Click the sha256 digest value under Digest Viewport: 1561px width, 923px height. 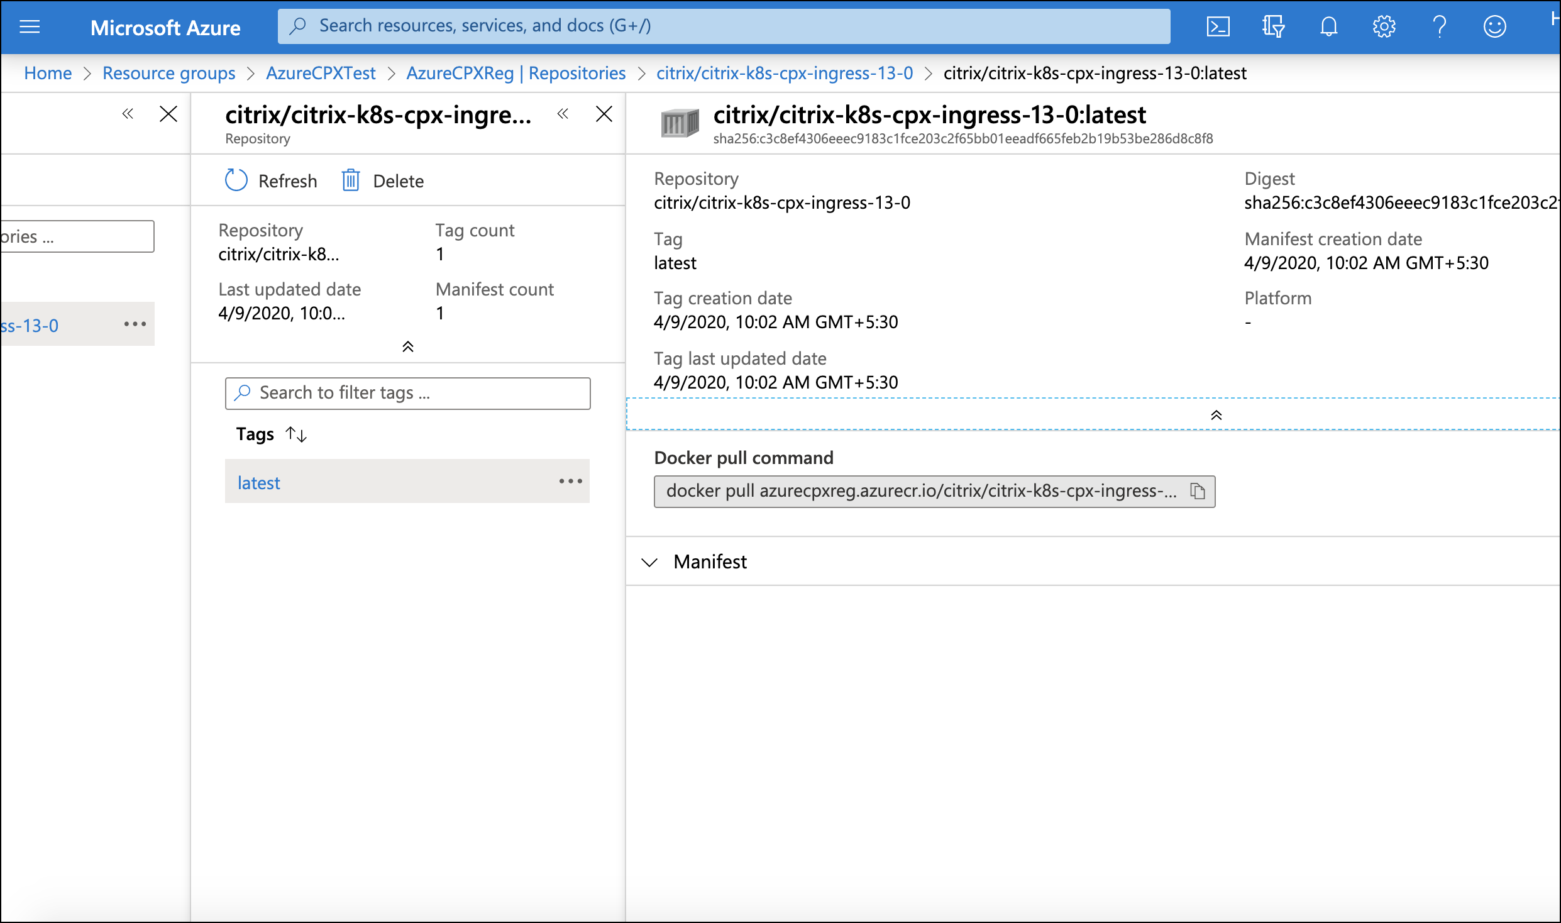tap(1401, 202)
